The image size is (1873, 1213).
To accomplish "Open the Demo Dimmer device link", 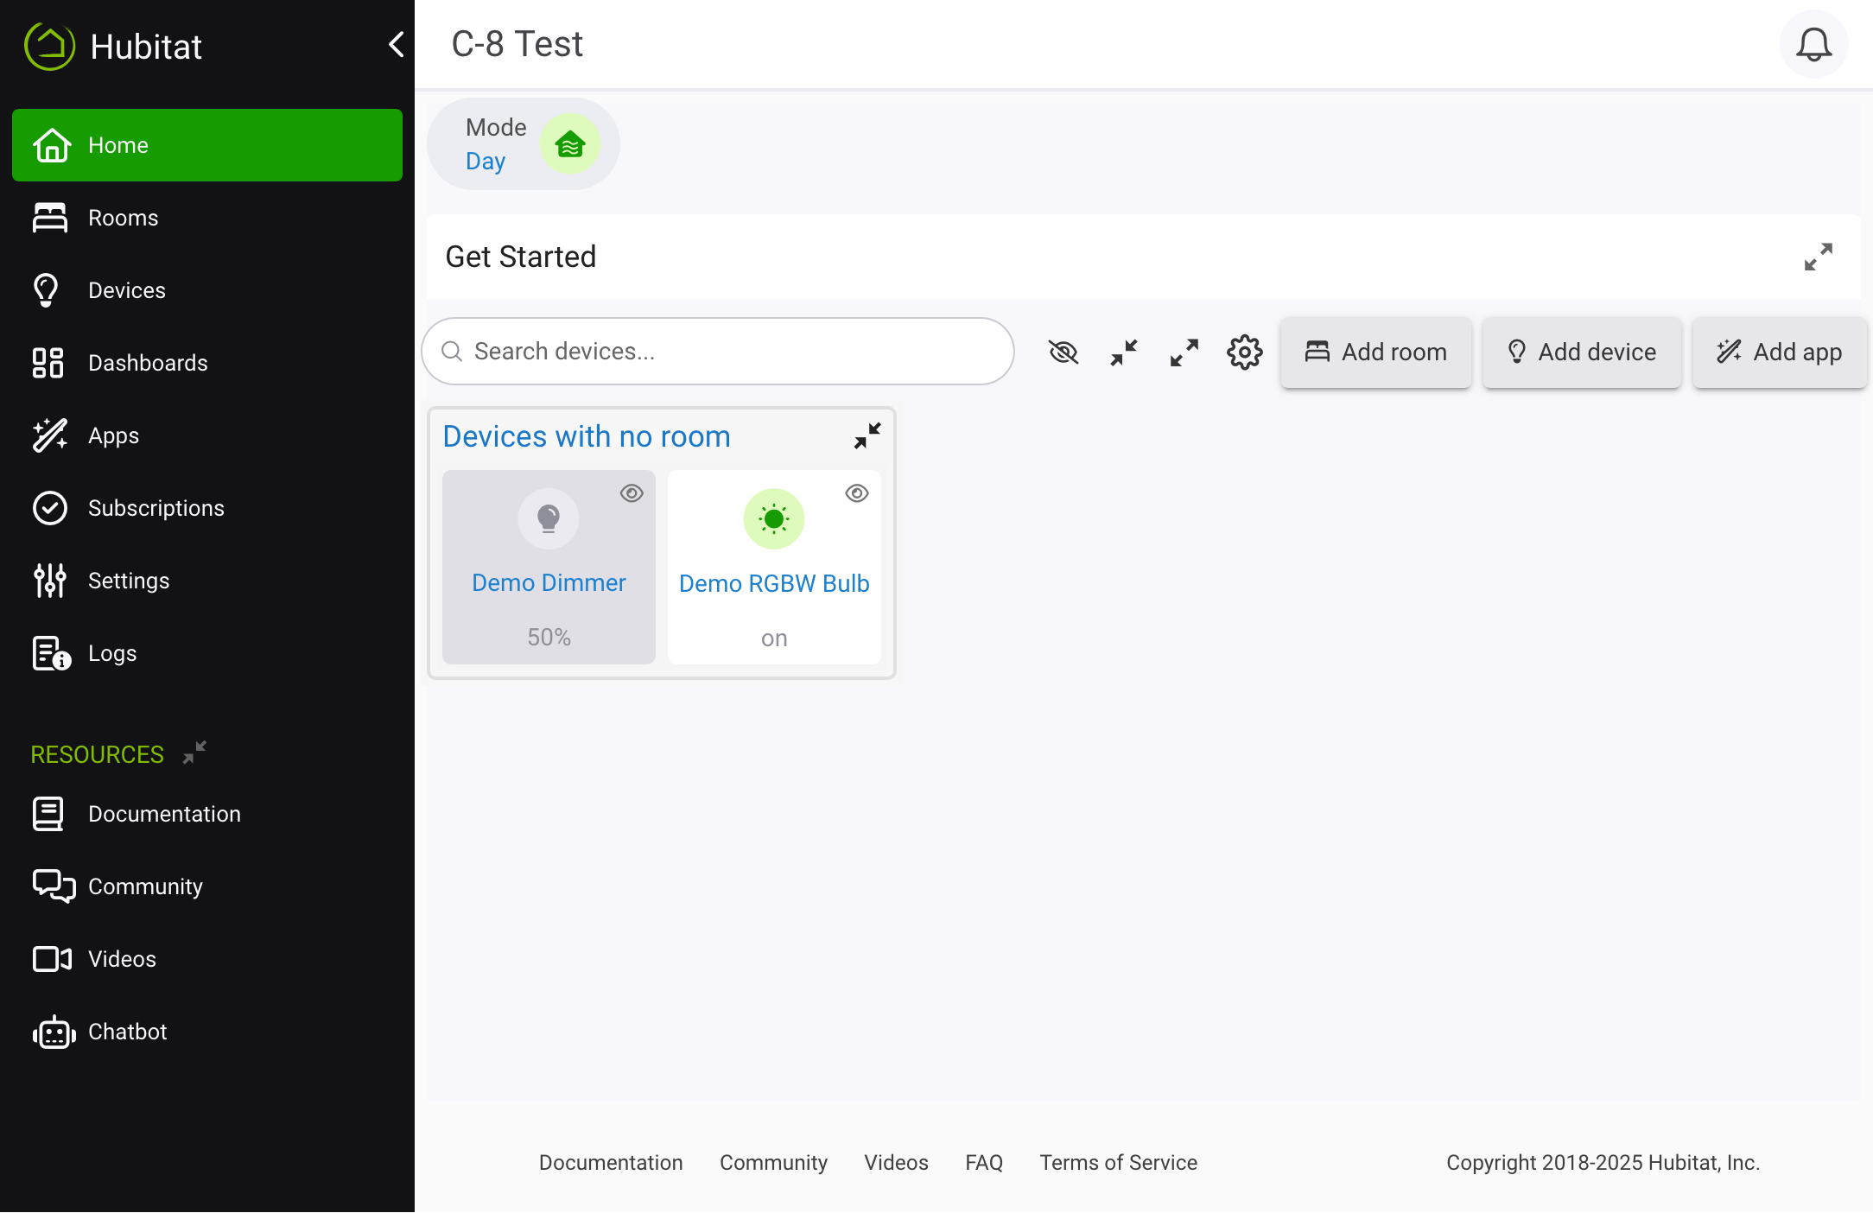I will [x=549, y=583].
